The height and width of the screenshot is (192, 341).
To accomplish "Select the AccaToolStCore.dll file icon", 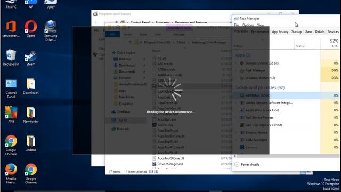I will point(154,158).
